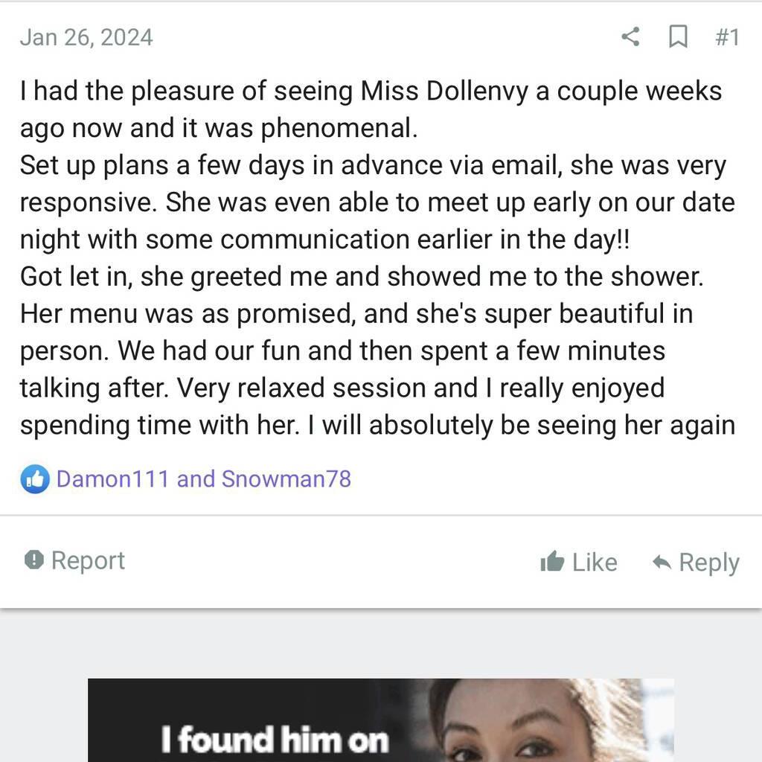
Task: Click the word "and" in the reactions list
Action: pyautogui.click(x=196, y=478)
